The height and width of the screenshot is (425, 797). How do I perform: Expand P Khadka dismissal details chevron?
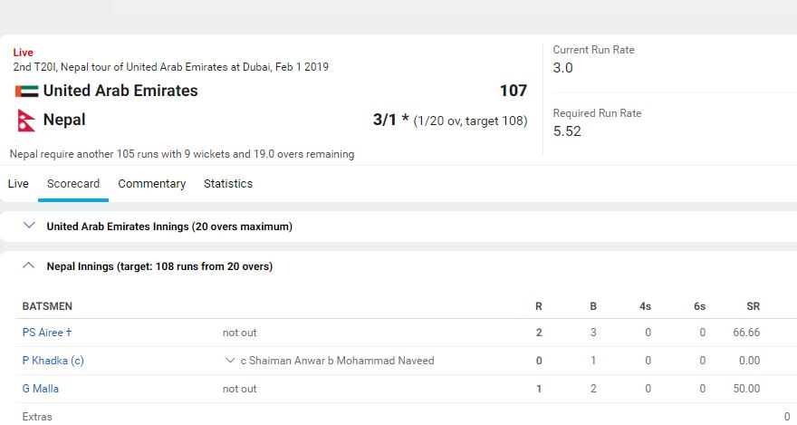(231, 361)
